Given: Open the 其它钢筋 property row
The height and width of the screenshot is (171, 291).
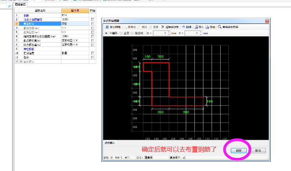Looking at the screenshot, I should pos(40,49).
